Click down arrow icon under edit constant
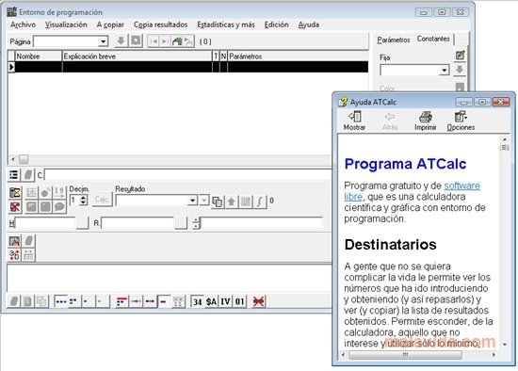This screenshot has width=518, height=371. pyautogui.click(x=460, y=70)
